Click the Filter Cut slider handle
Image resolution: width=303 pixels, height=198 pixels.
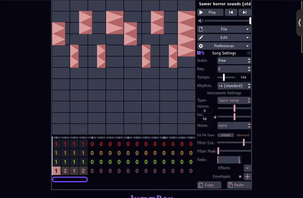click(x=244, y=143)
